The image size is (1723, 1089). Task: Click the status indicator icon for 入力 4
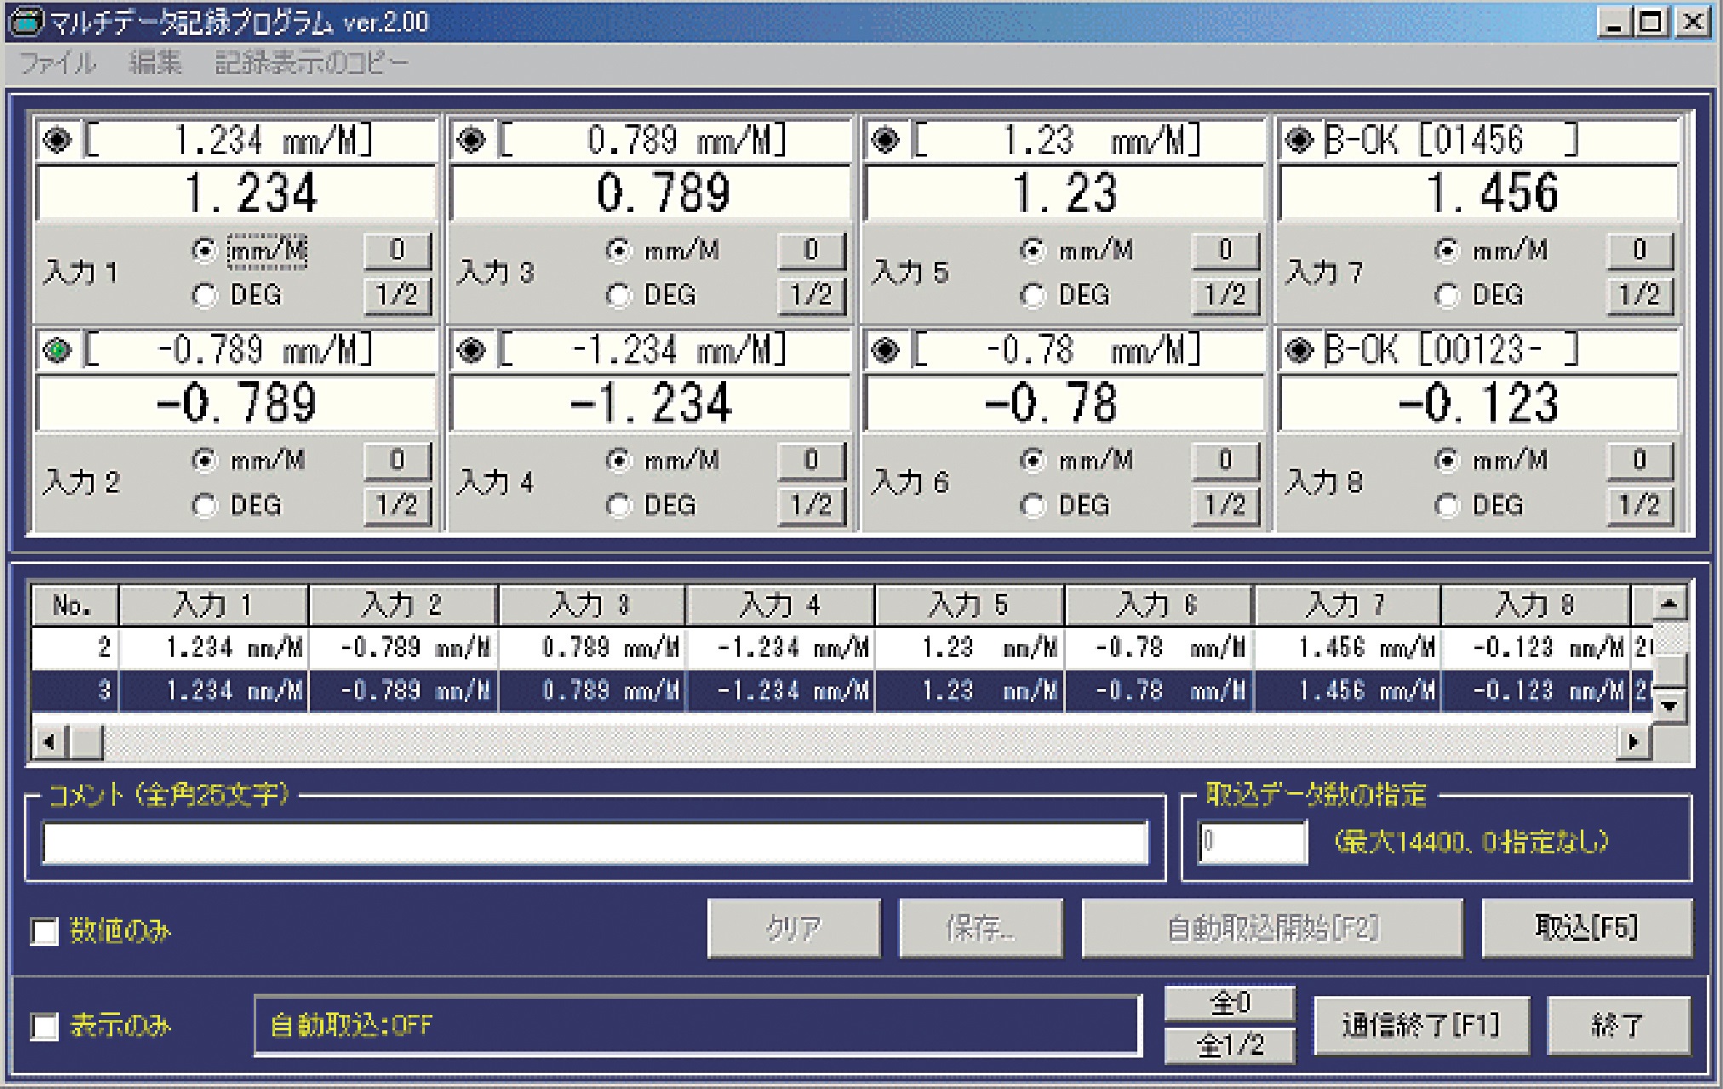pos(471,350)
